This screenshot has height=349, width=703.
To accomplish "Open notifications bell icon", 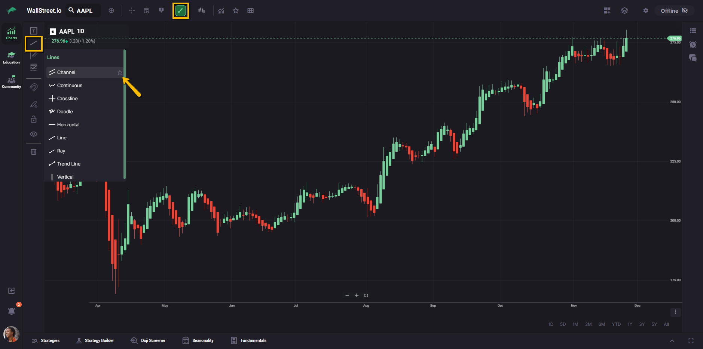I will click(12, 311).
